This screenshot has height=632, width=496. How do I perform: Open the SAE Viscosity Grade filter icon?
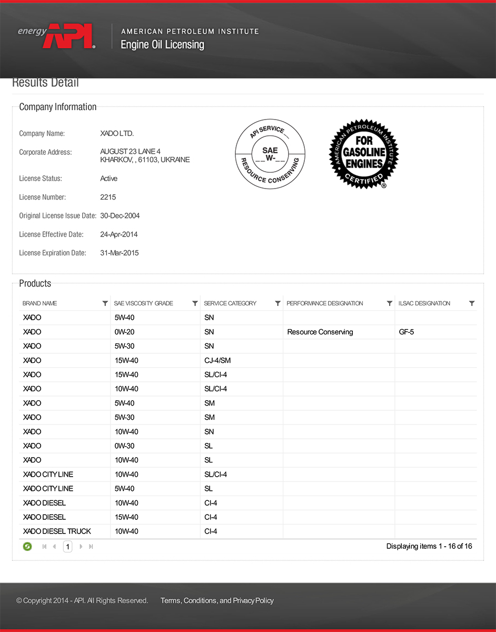[x=195, y=303]
